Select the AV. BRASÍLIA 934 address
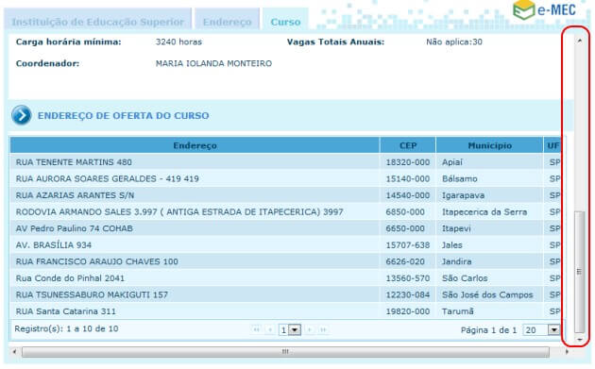This screenshot has width=595, height=369. (x=54, y=245)
